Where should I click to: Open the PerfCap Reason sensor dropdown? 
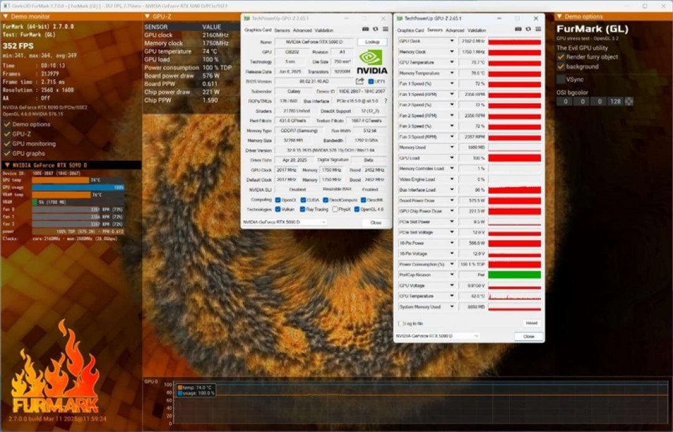[452, 275]
